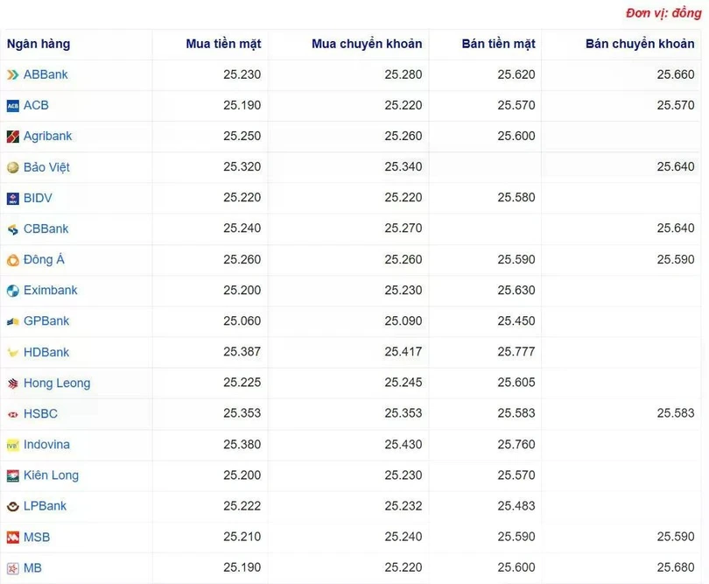Click the BIDV logo icon
709x584 pixels.
tap(12, 199)
